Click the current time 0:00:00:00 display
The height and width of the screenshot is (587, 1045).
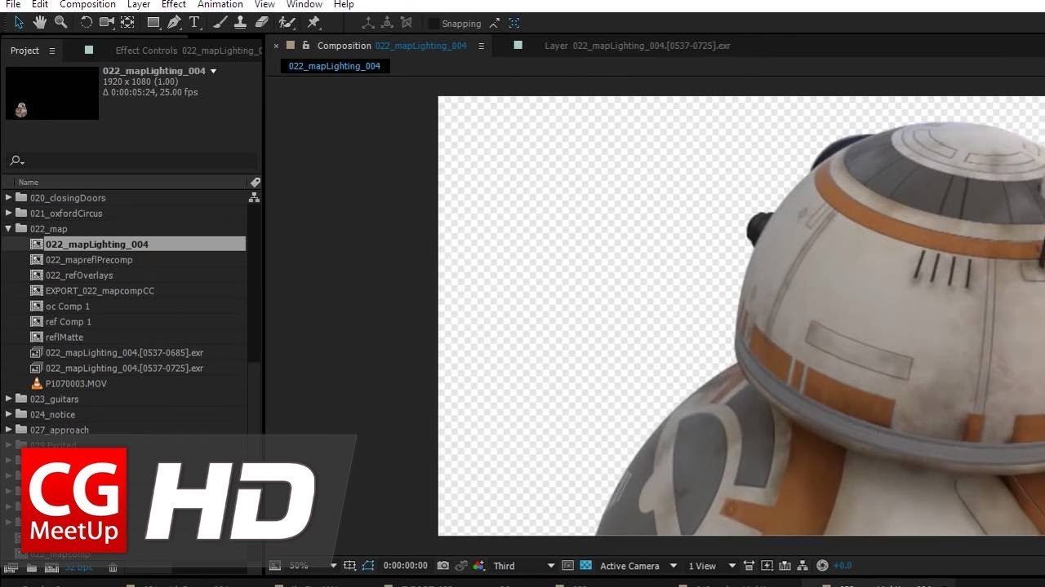pyautogui.click(x=405, y=566)
